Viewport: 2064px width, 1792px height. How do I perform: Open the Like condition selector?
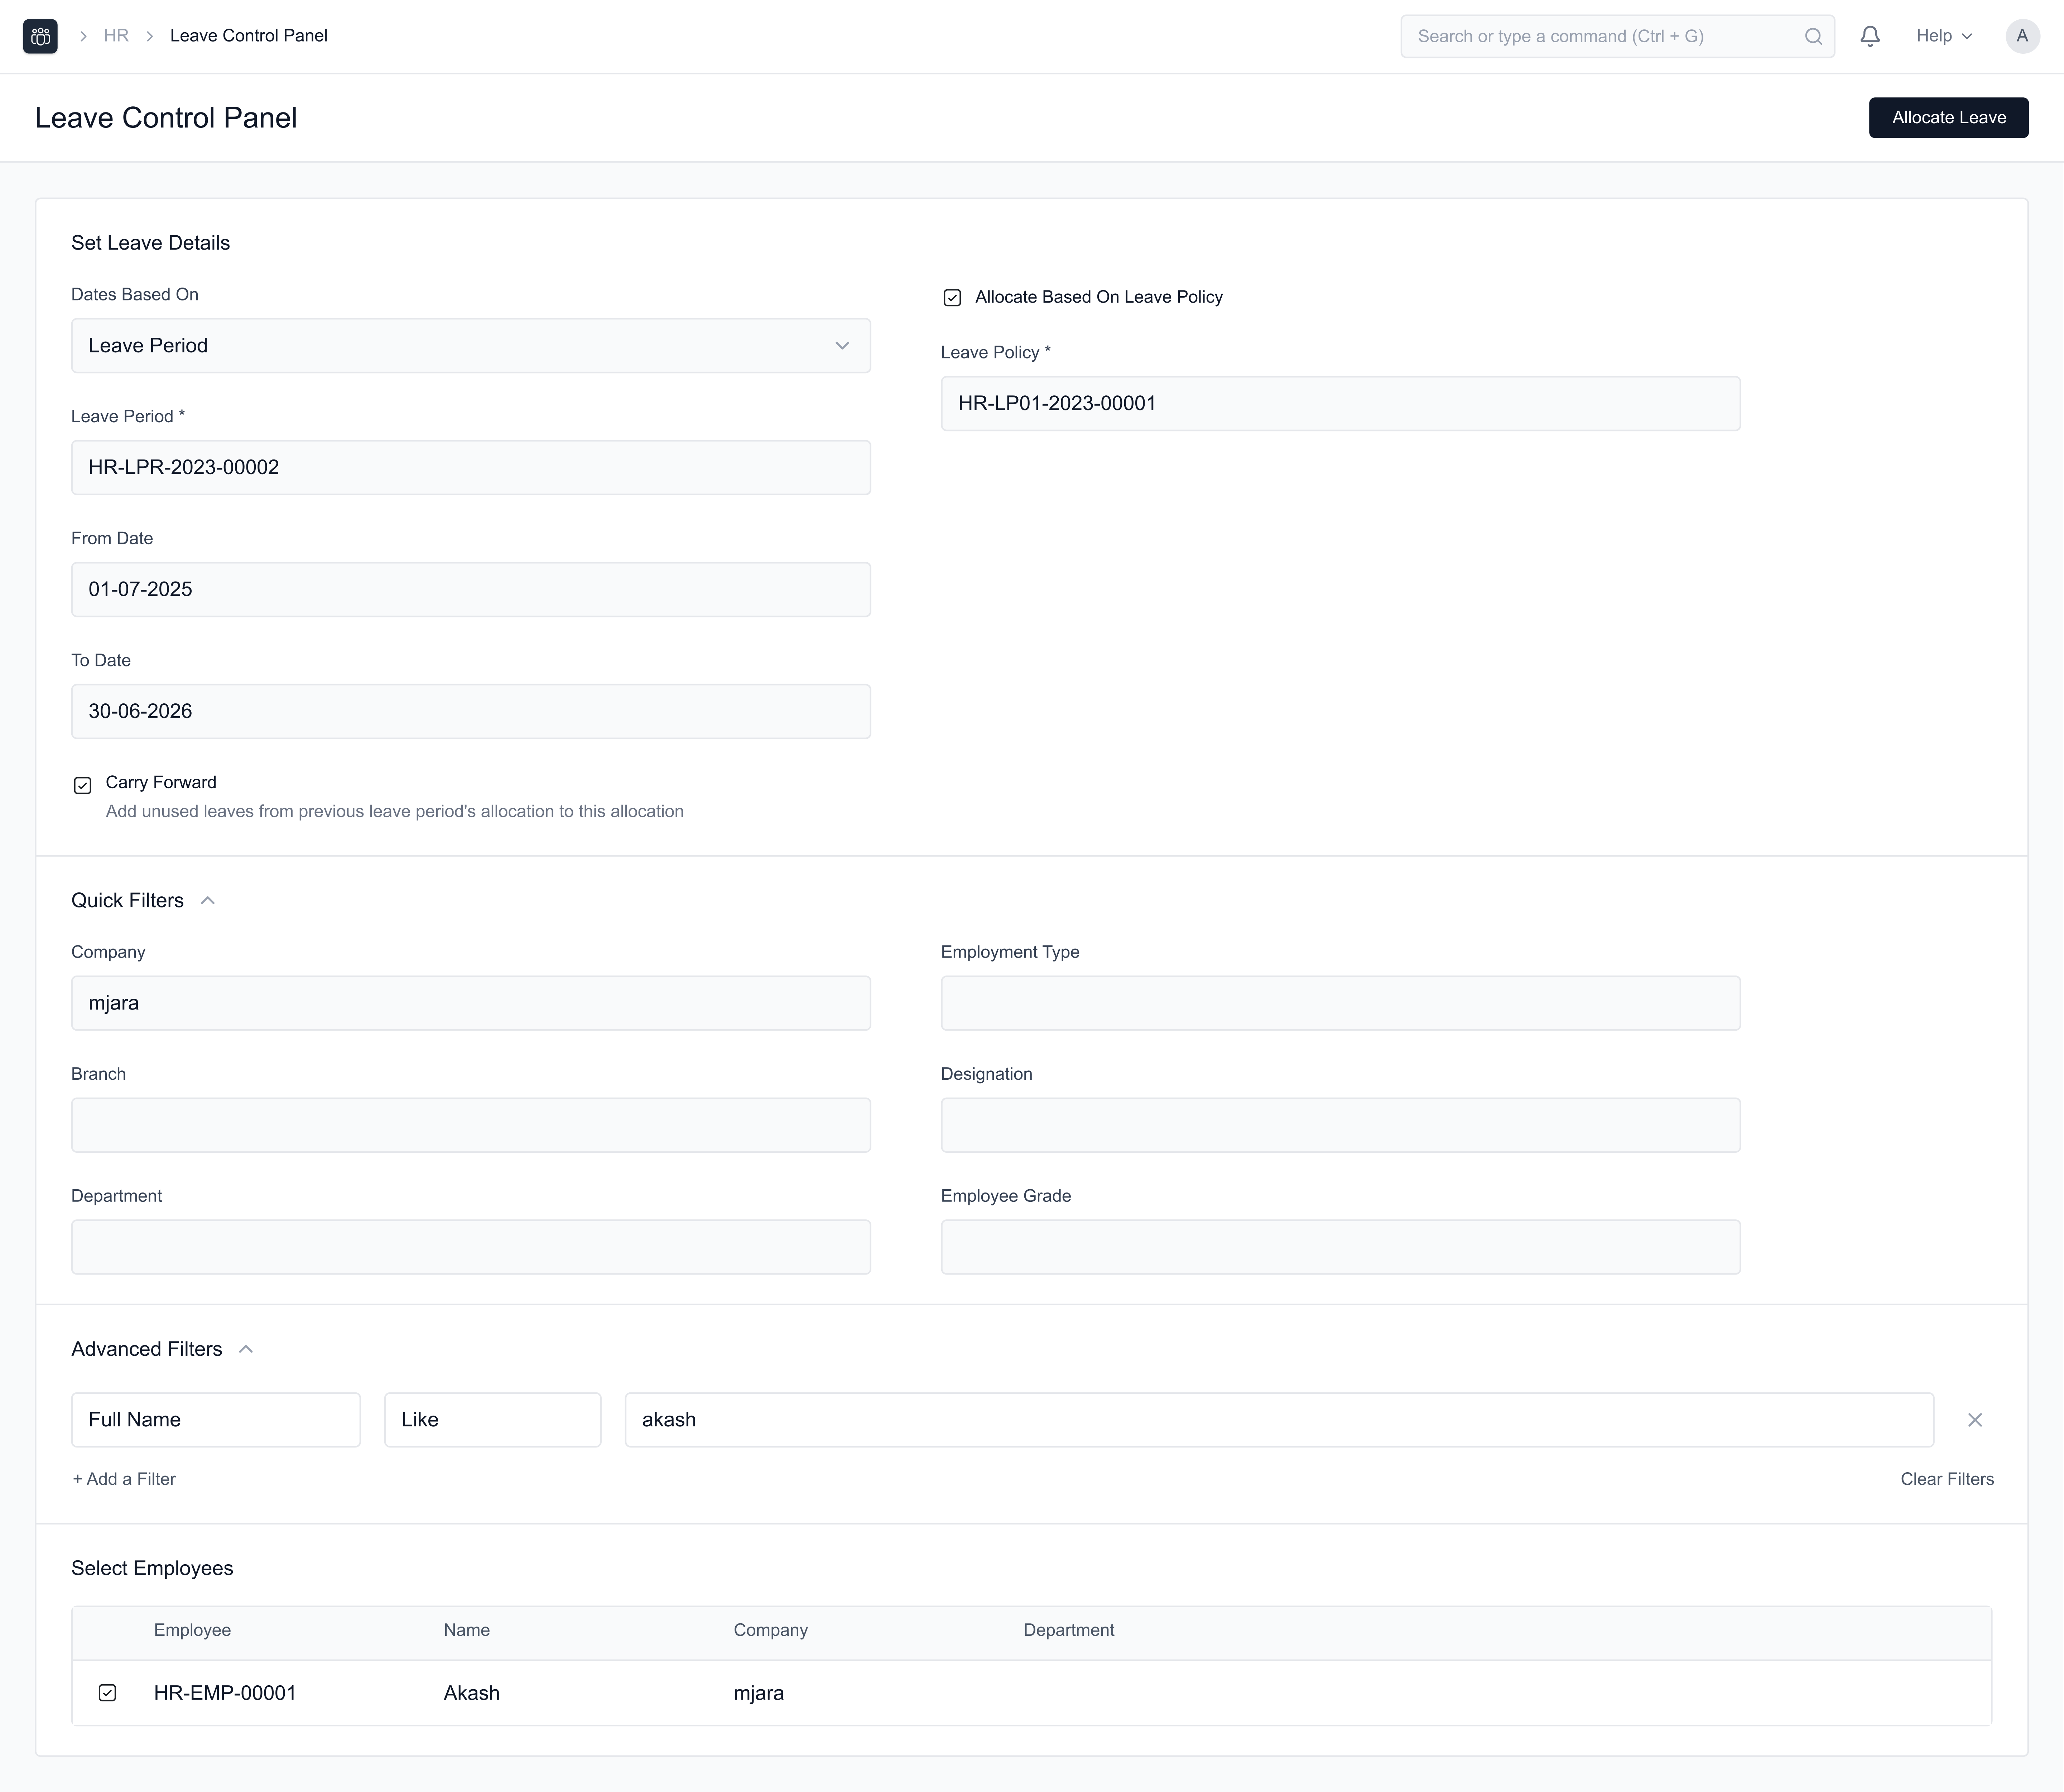tap(492, 1420)
